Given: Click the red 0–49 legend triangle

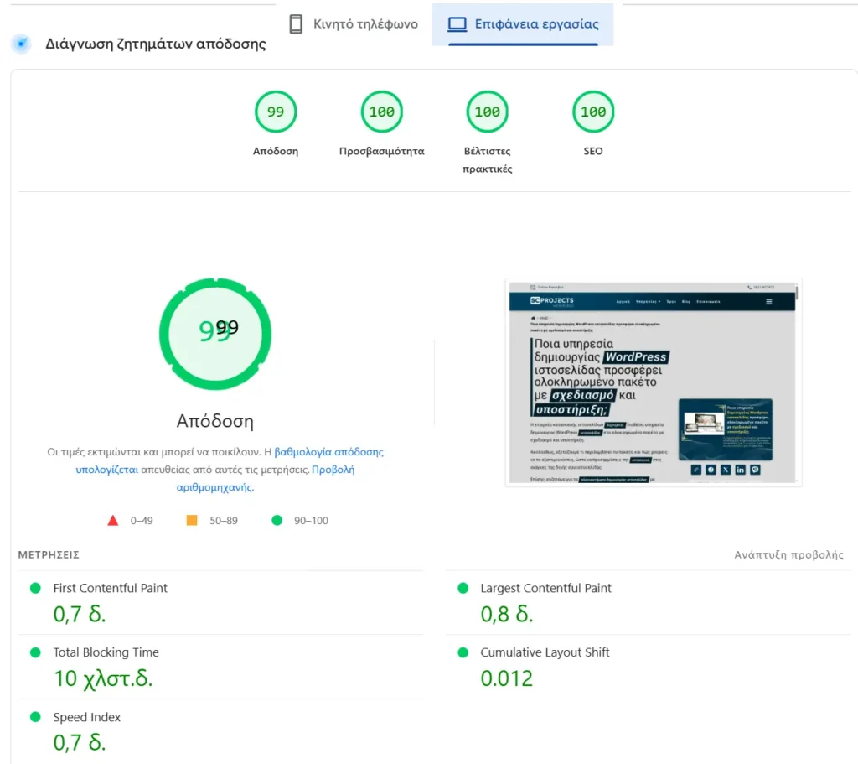Looking at the screenshot, I should pos(113,520).
